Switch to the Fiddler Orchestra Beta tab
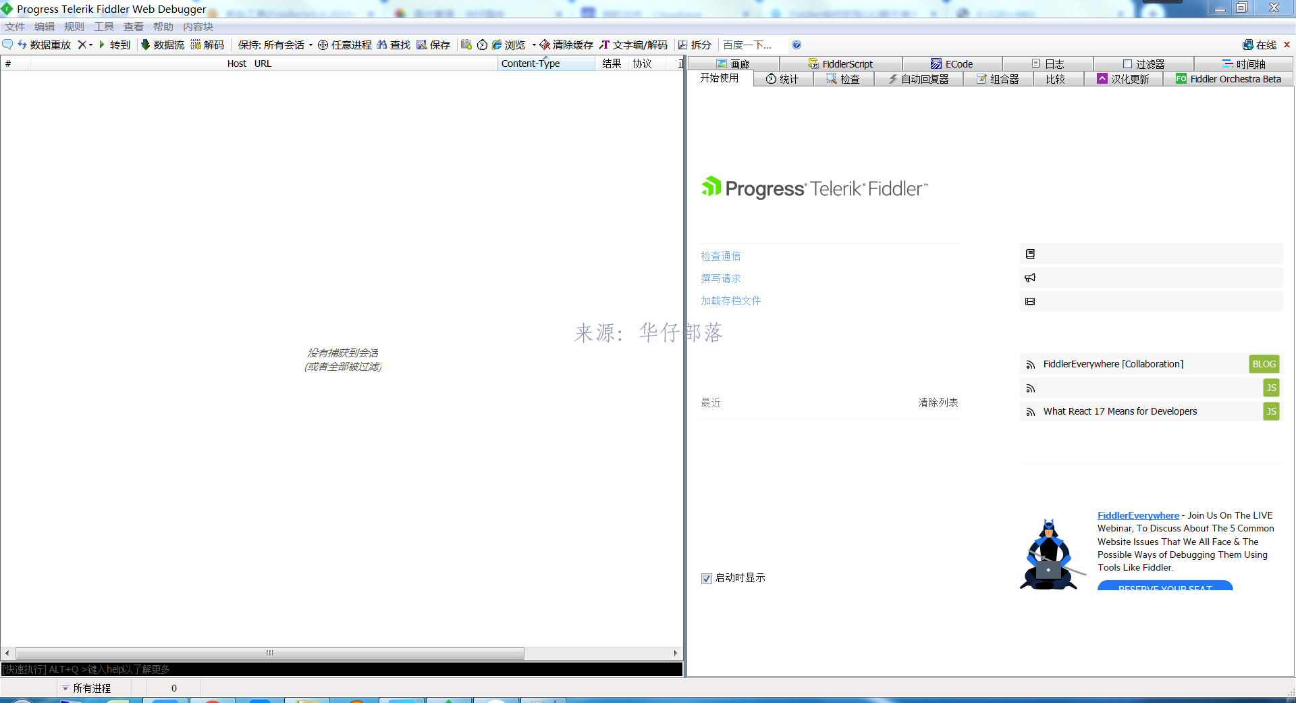The image size is (1296, 703). [x=1228, y=79]
